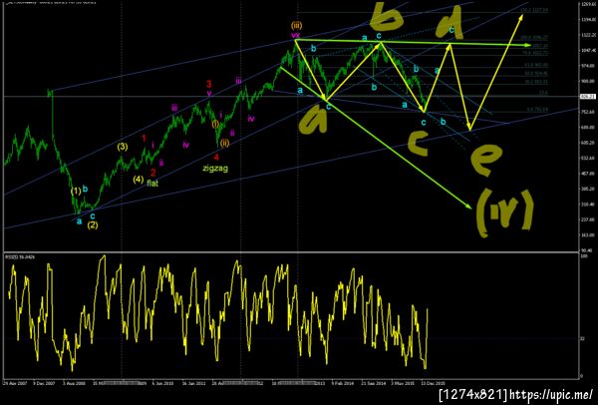Screen dimensions: 598x405
Task: Click the 605.20 price axis value
Action: point(587,143)
